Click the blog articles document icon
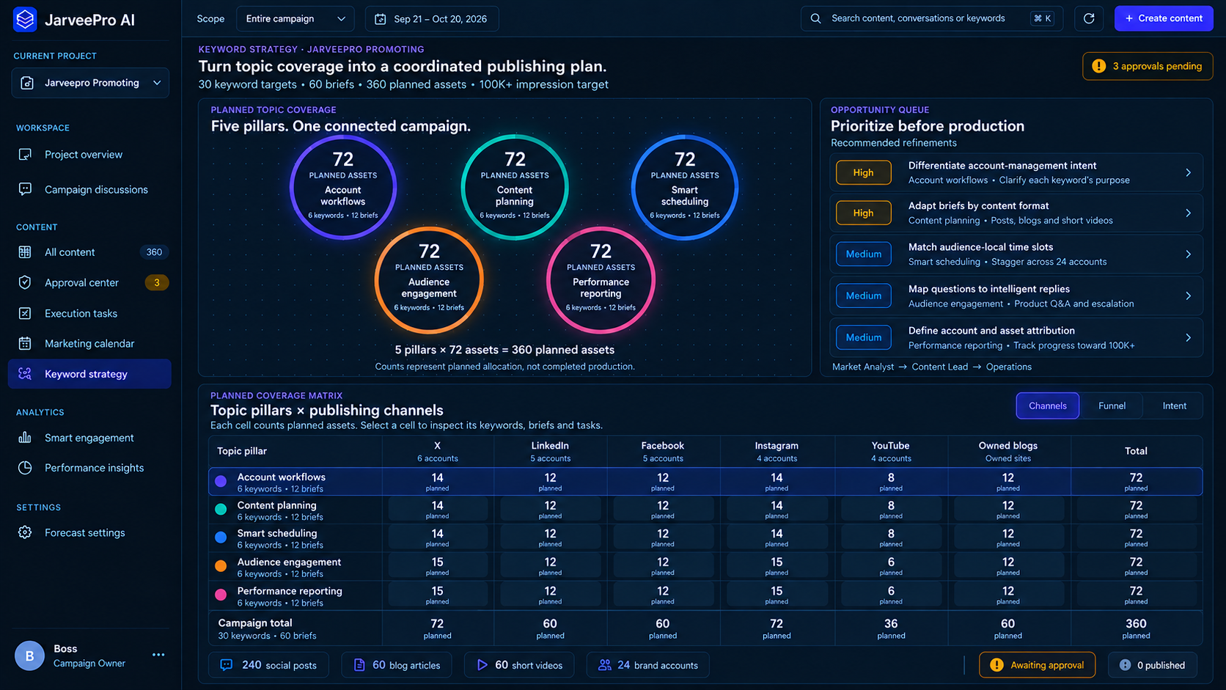Screen dimensions: 1226x690 click(359, 665)
